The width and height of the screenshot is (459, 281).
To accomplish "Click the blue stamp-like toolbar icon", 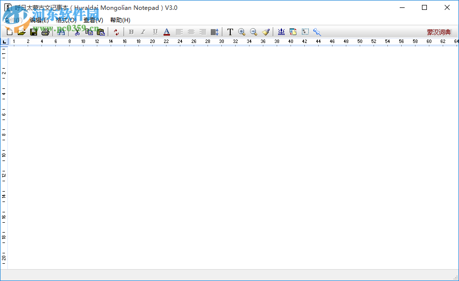I will (x=281, y=32).
